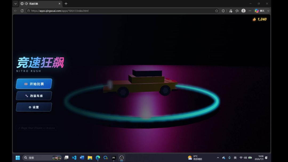
Task: Click the low-poly car in the showroom
Action: click(140, 83)
